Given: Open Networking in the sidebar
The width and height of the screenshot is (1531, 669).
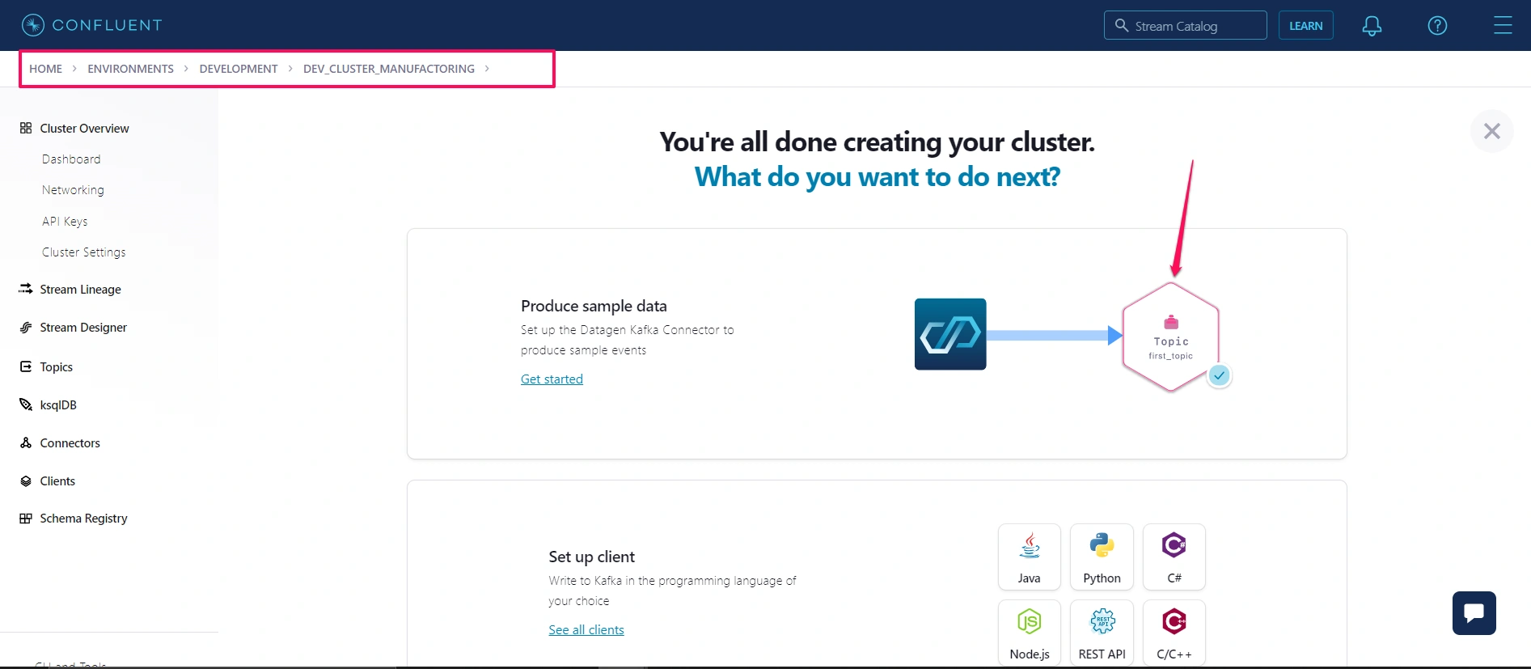Looking at the screenshot, I should point(73,190).
